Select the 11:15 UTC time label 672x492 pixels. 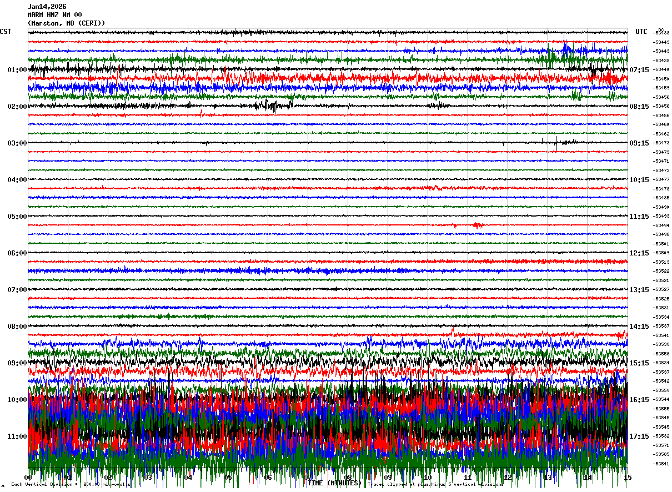click(639, 216)
